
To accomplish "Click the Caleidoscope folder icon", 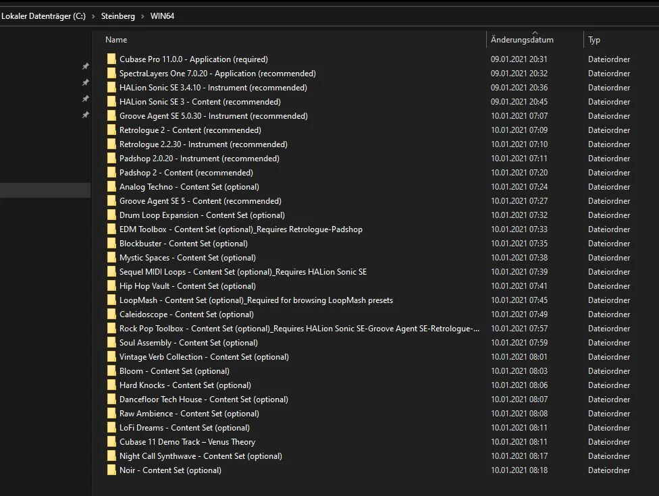I will pos(111,314).
